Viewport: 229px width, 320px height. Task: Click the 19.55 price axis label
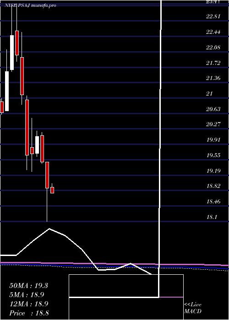[x=213, y=155]
